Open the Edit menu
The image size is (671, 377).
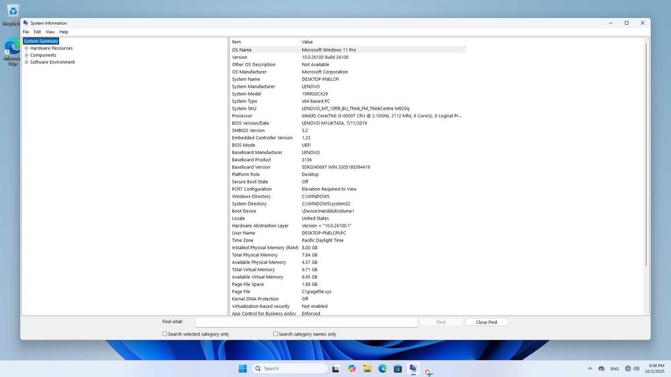[37, 32]
